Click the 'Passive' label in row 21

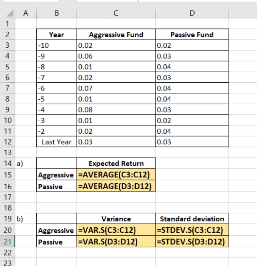pos(56,241)
